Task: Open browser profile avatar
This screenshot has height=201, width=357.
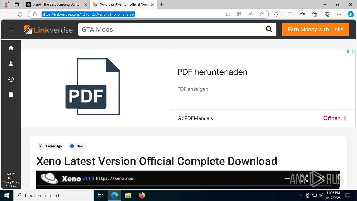Action: 6,4
